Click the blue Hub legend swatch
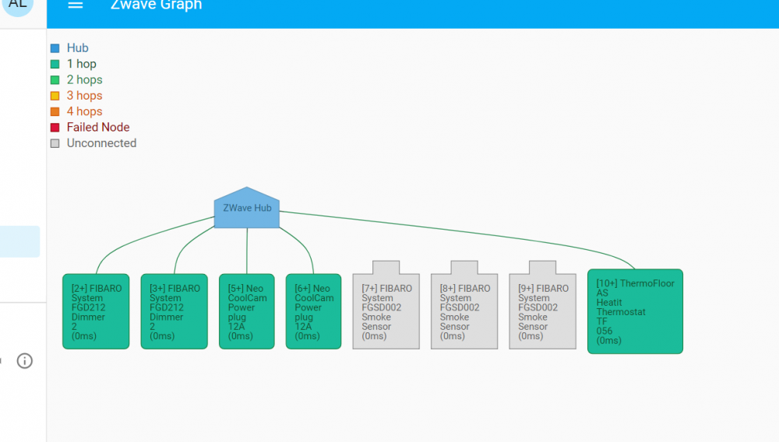 (x=55, y=48)
